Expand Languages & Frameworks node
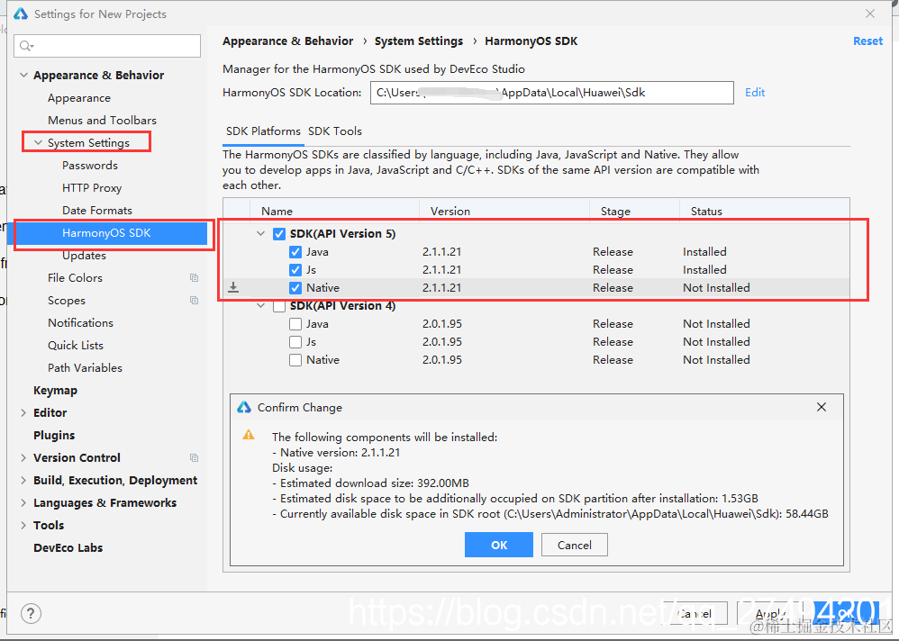The width and height of the screenshot is (899, 641). click(23, 502)
